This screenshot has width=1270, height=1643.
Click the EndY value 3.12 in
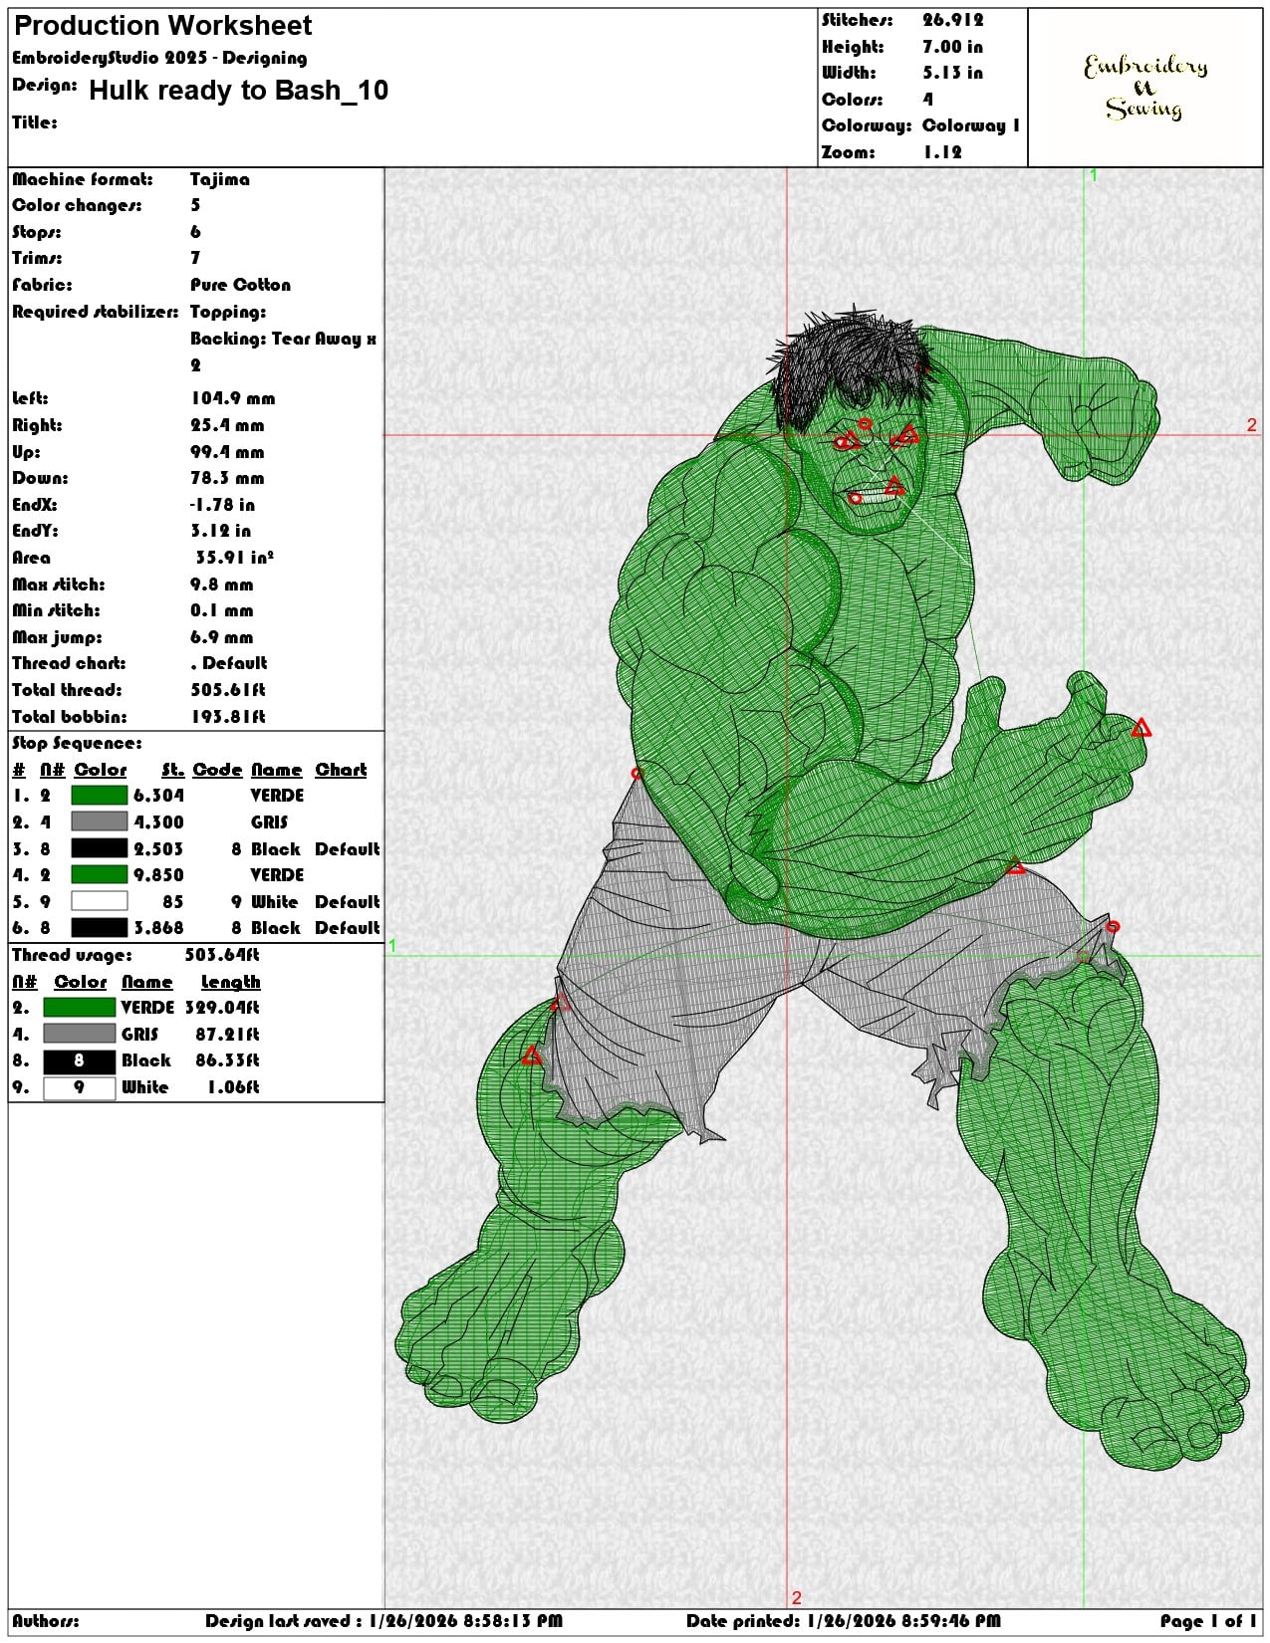coord(221,531)
